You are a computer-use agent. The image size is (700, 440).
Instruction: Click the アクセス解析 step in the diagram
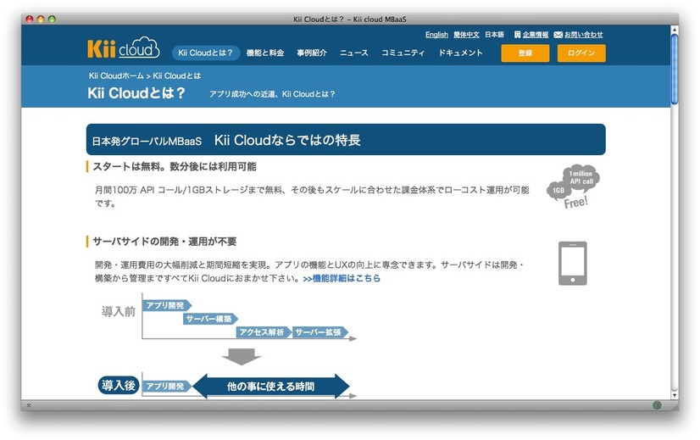[263, 331]
